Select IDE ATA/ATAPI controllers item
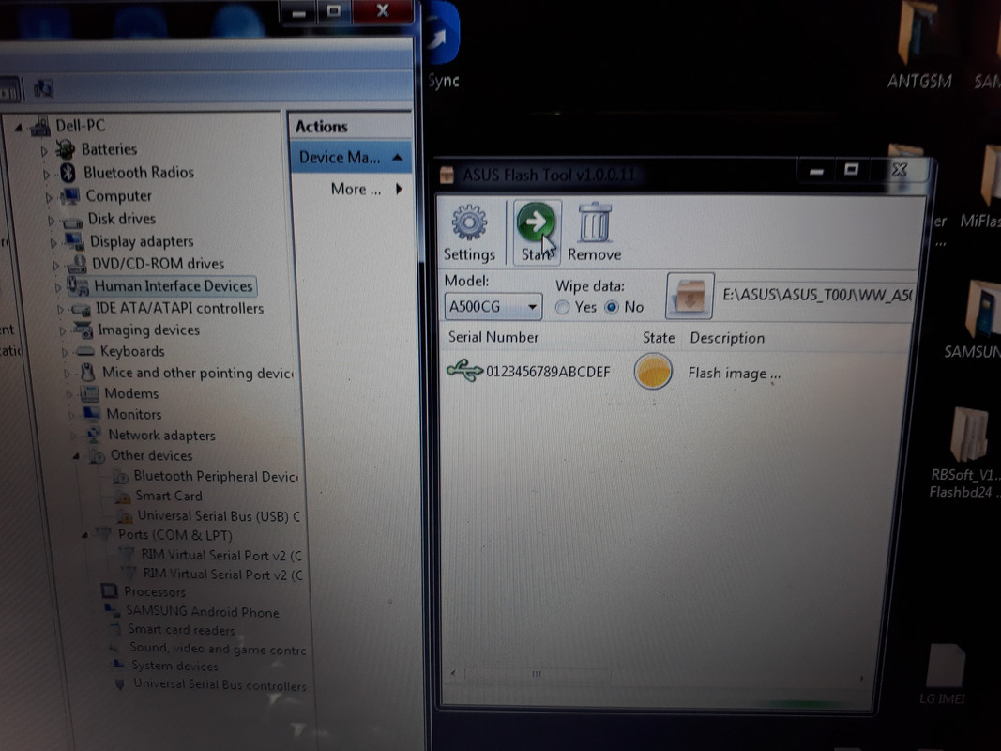The height and width of the screenshot is (751, 1001). (179, 309)
